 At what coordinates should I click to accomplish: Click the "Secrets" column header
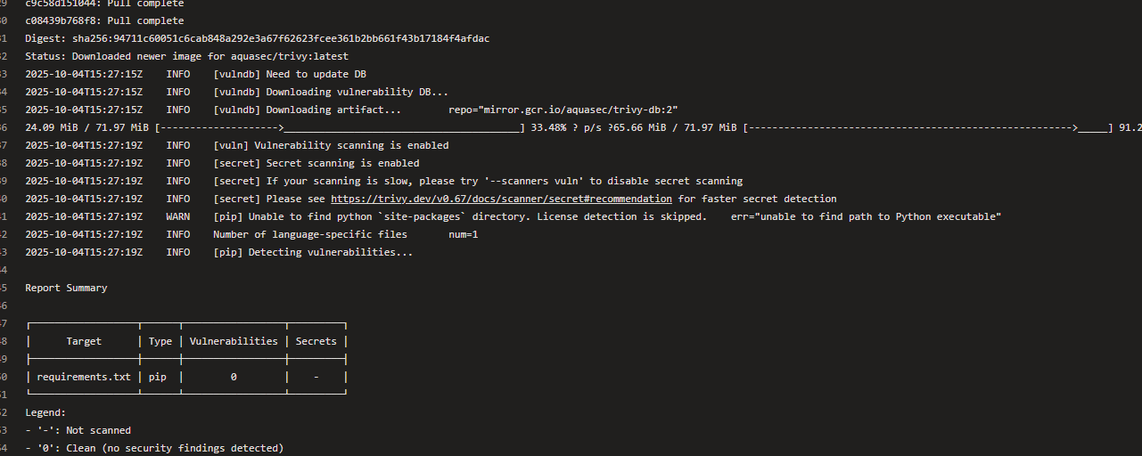316,341
